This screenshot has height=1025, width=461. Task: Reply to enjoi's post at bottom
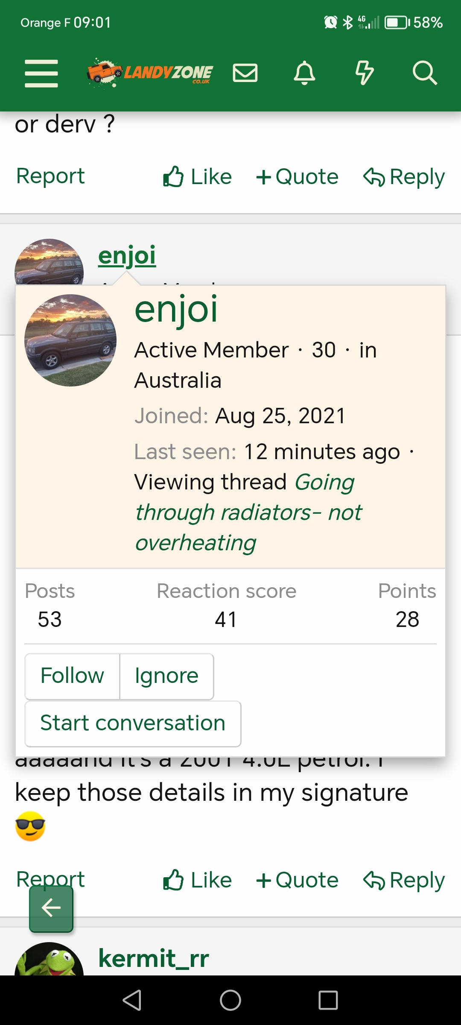404,880
